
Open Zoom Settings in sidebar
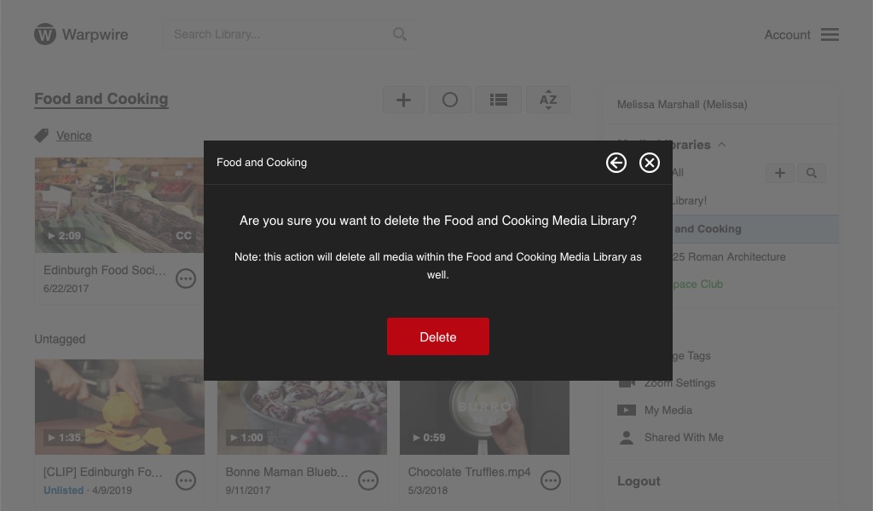coord(679,383)
